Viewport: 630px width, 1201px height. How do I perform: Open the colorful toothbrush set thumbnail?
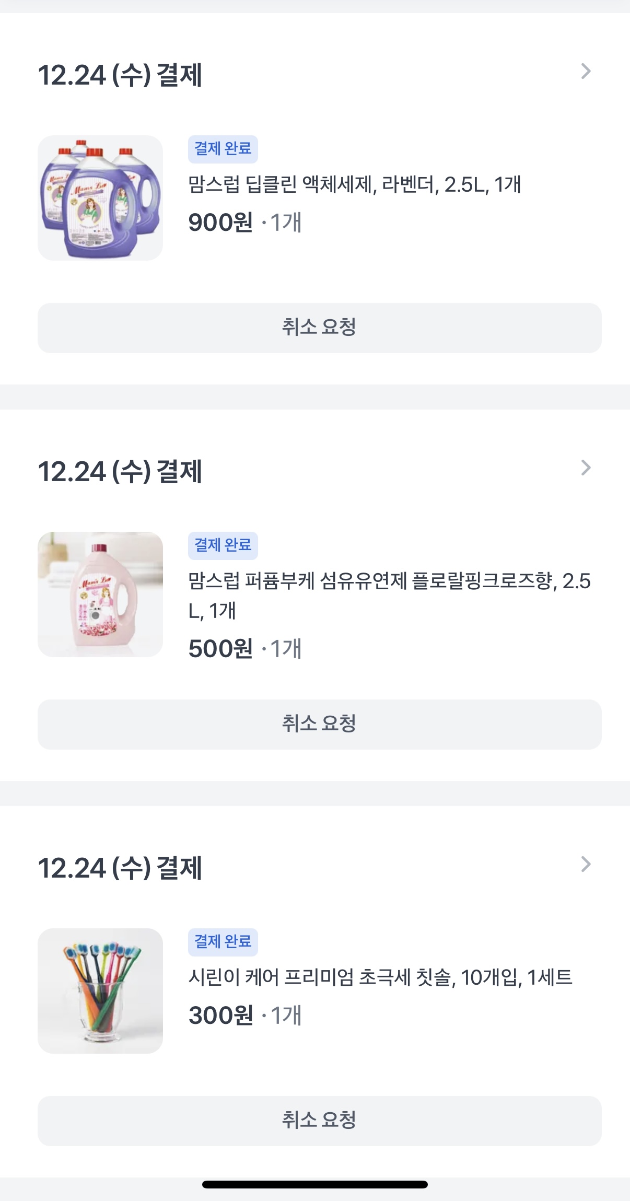[x=100, y=991]
